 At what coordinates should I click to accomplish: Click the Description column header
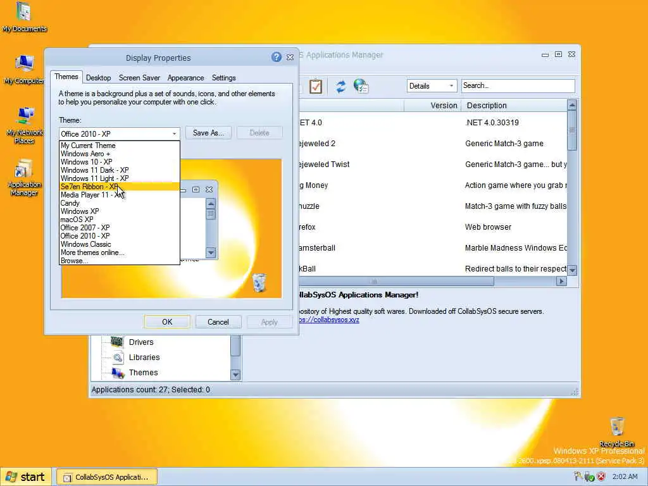tap(514, 106)
